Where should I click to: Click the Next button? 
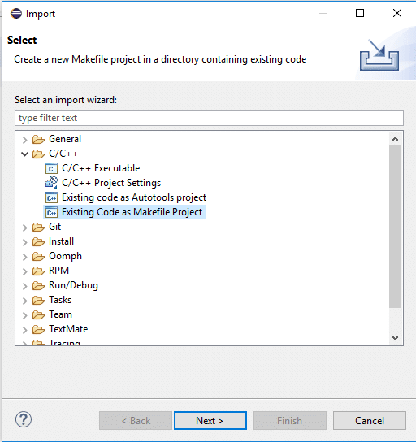coord(210,421)
